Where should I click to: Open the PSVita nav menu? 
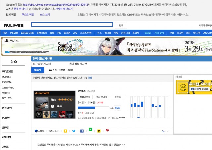click(14, 33)
